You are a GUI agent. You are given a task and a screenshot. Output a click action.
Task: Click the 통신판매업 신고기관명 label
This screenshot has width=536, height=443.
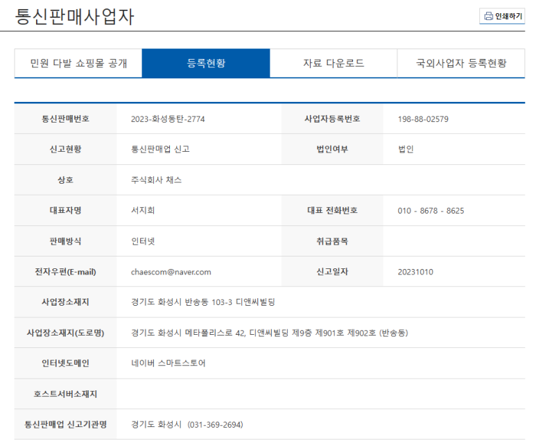[65, 424]
